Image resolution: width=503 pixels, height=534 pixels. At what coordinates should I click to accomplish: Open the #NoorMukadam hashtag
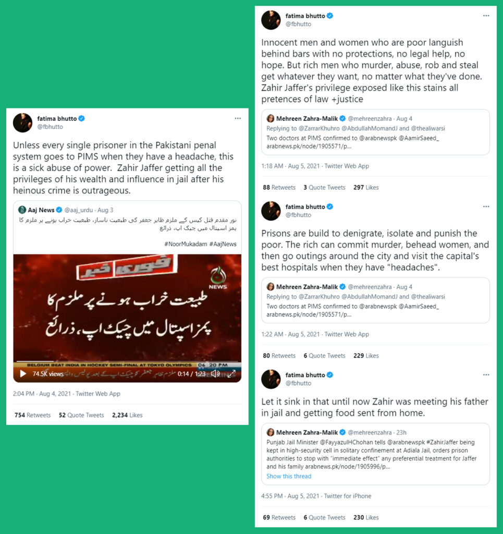[x=186, y=244]
